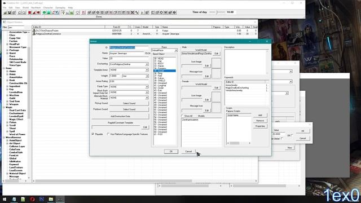Open the armor weight type dropdown
Image resolution: width=361 pixels, height=203 pixels.
147,76
